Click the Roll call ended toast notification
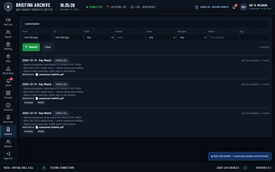The width and height of the screenshot is (275, 172). (239, 156)
